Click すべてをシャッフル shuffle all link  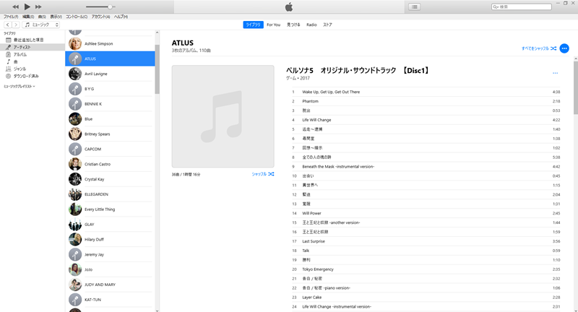[x=539, y=48]
